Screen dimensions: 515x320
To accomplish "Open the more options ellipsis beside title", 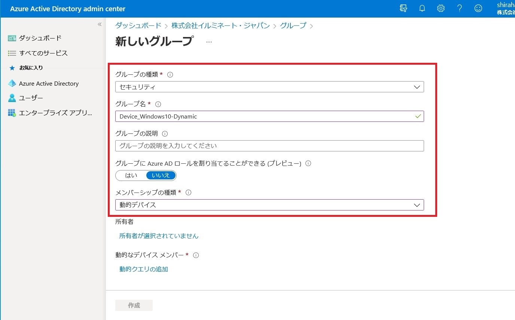I will 209,42.
